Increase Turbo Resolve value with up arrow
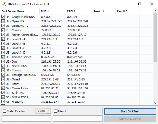This screenshot has height=124, width=158. 49,110
